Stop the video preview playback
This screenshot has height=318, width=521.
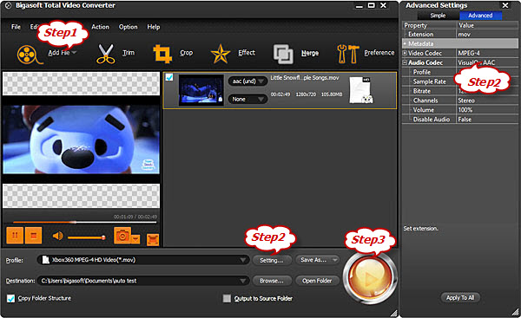[33, 235]
